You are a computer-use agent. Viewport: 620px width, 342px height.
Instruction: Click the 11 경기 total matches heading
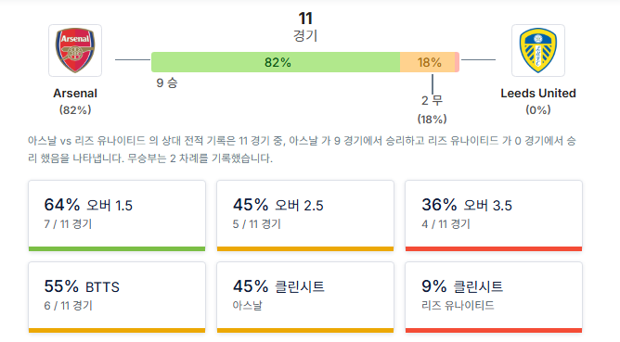tap(305, 27)
